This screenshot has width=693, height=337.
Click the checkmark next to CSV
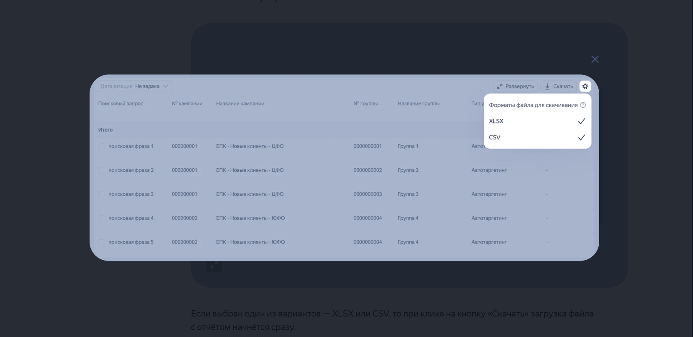click(x=581, y=137)
